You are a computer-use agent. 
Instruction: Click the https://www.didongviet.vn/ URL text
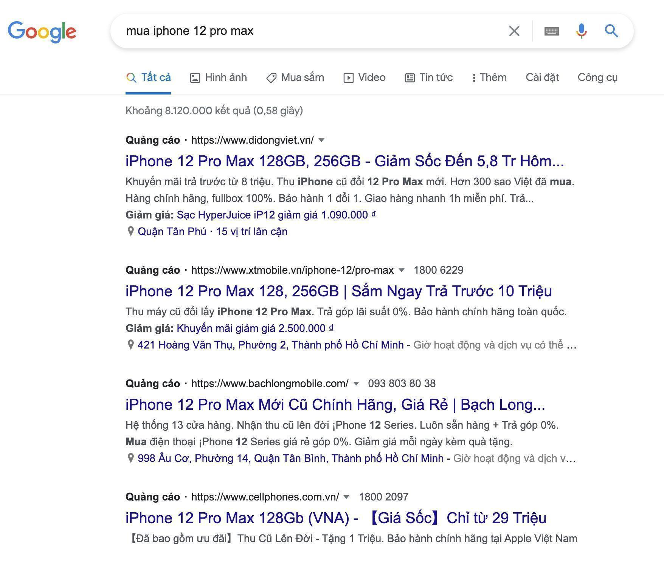click(x=253, y=140)
